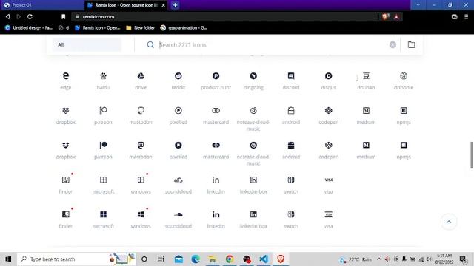The width and height of the screenshot is (474, 266).
Task: Click the remixicon.com address bar
Action: tap(224, 16)
